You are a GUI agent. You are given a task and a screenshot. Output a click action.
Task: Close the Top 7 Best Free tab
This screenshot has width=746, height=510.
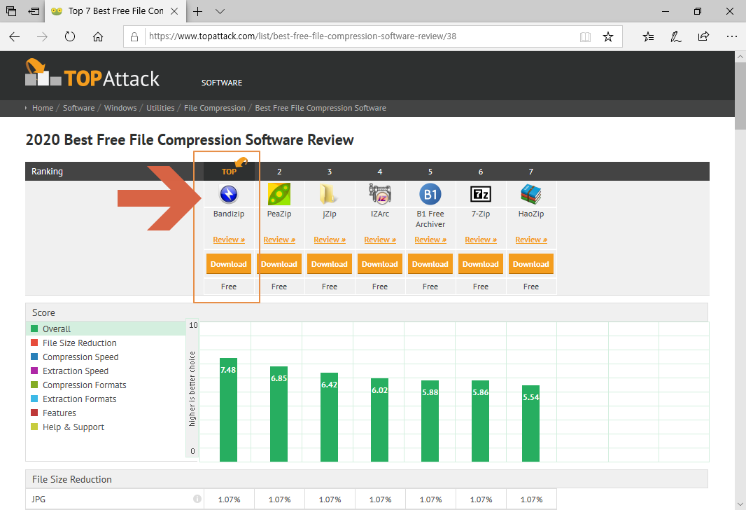click(x=174, y=11)
